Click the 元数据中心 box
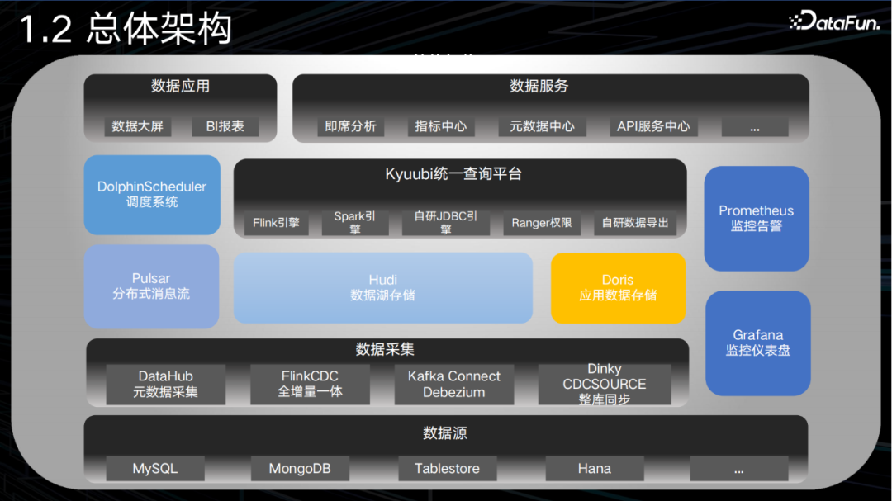 click(x=542, y=126)
